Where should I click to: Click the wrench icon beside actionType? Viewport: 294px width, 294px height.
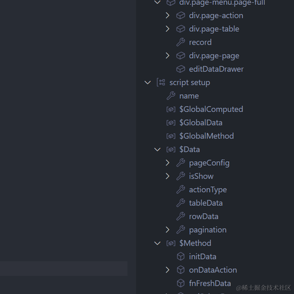[181, 190]
